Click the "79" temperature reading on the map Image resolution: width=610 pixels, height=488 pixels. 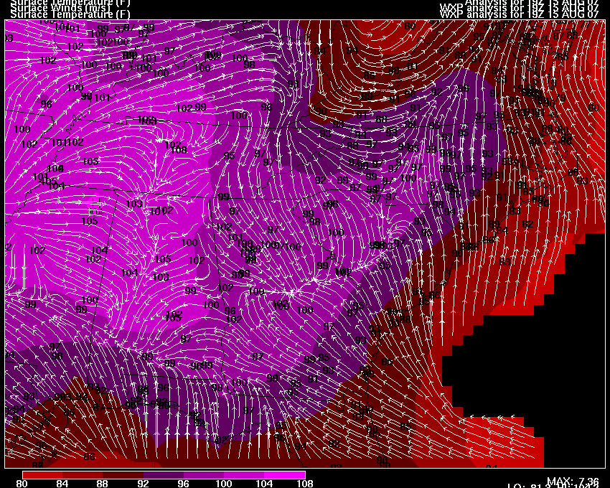(x=560, y=98)
